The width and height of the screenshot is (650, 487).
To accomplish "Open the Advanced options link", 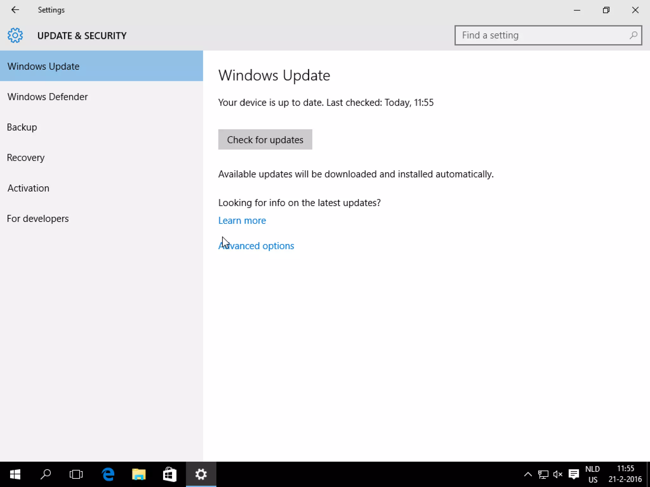I will click(x=256, y=246).
